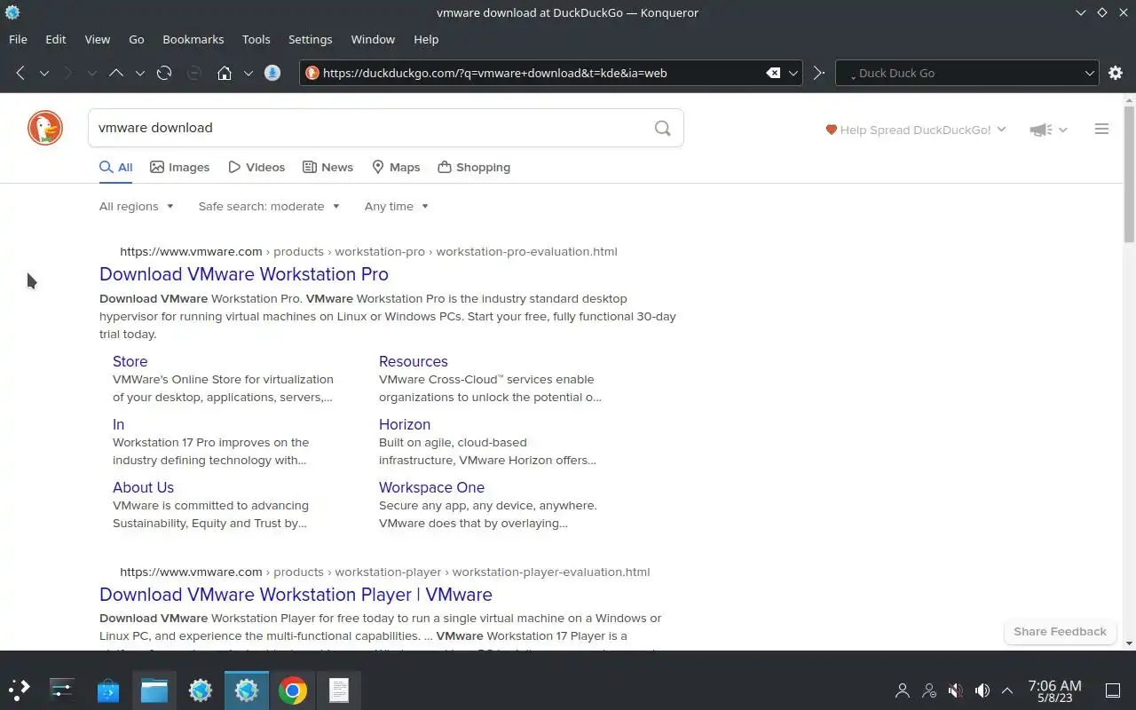
Task: Open the About Us sitelink
Action: 143,487
